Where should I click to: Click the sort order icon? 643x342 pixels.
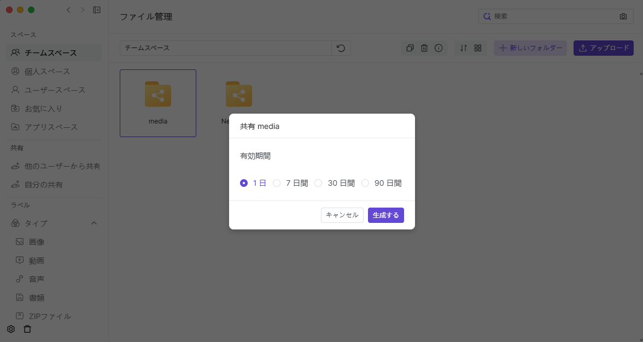point(464,48)
